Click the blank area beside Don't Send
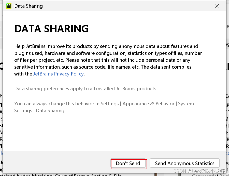 (x=57, y=163)
